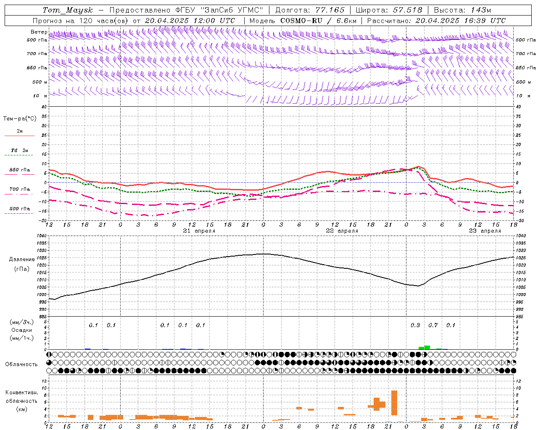Click the "Тем-ра(°C)" temperature legend title
This screenshot has height=430, width=538.
[x=20, y=119]
